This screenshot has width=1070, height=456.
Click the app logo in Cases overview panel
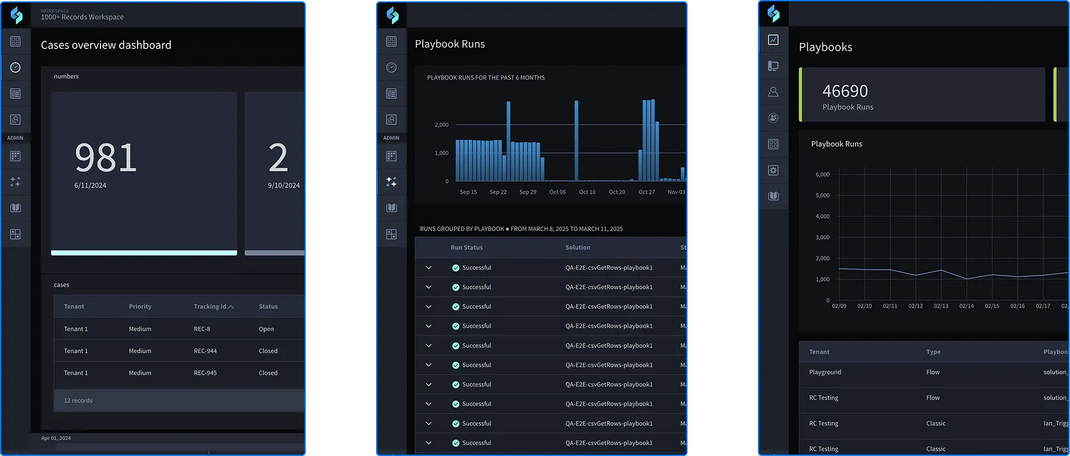16,15
